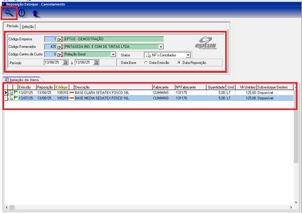Click the Vlr Unitário column header
Viewport: 302px width, 213px height.
pyautogui.click(x=246, y=87)
